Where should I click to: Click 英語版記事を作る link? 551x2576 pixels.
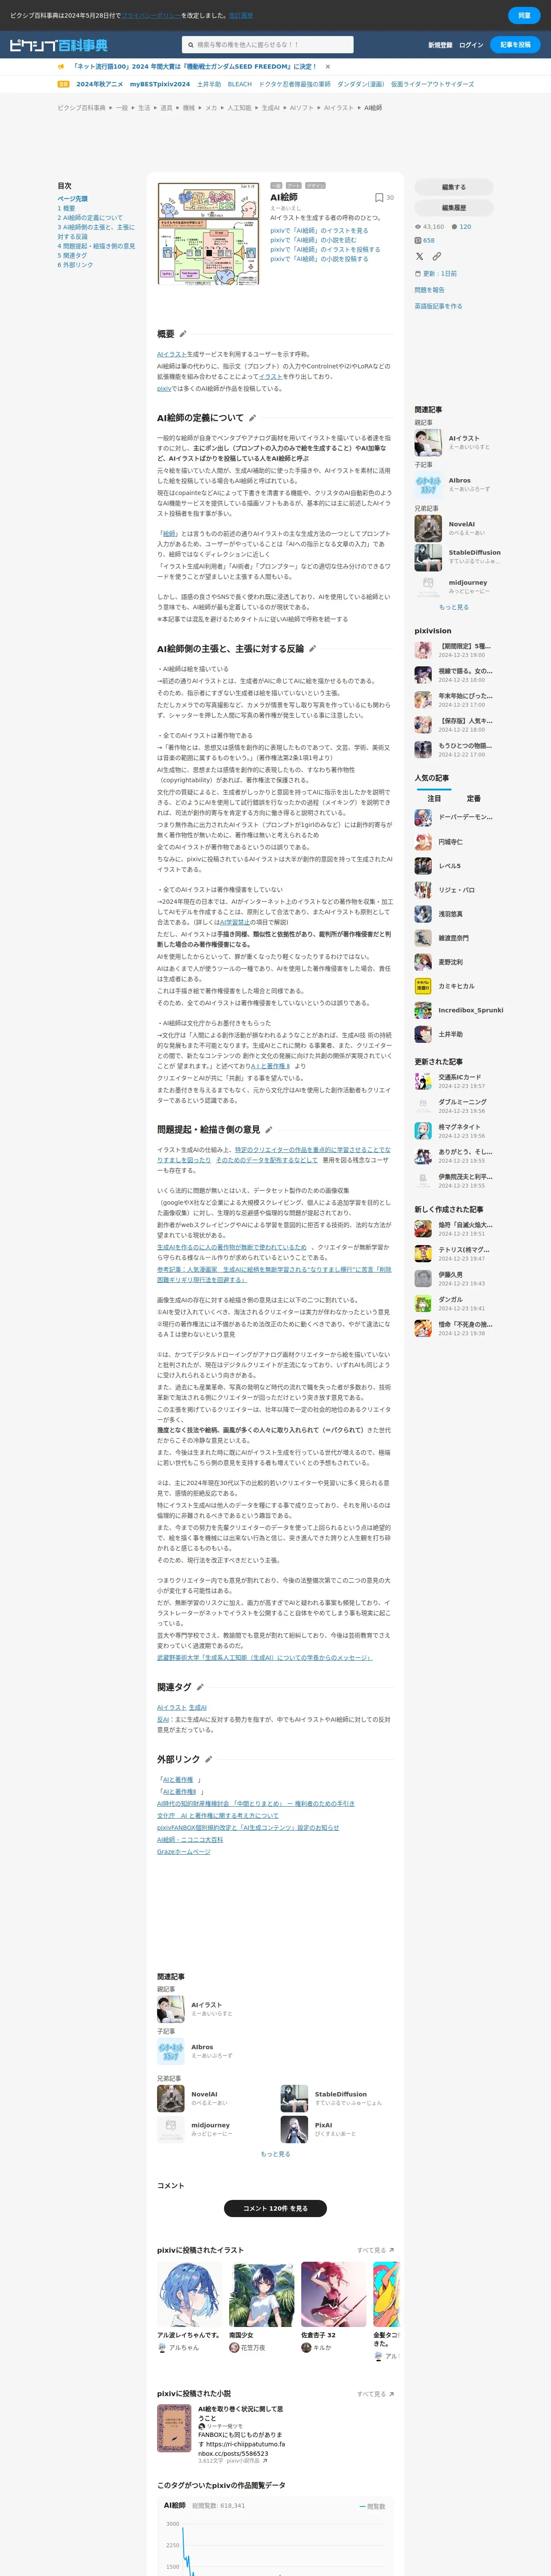pos(438,306)
